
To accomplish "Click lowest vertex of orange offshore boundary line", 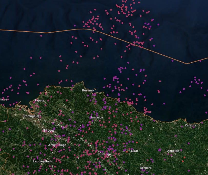I will pyautogui.click(x=187, y=64).
